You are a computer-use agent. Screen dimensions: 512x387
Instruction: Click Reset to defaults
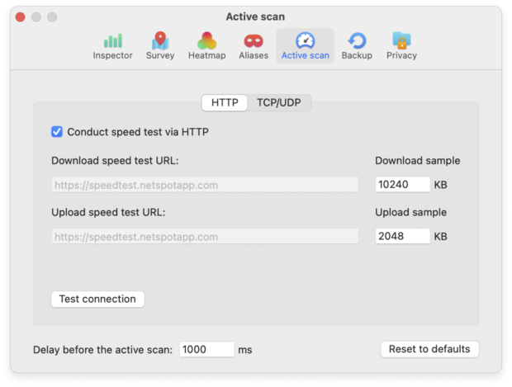coord(429,349)
